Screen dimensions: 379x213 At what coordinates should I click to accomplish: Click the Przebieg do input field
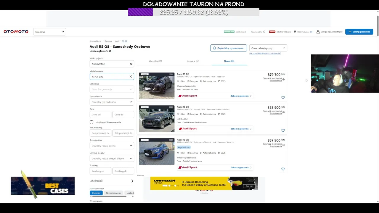(123, 171)
